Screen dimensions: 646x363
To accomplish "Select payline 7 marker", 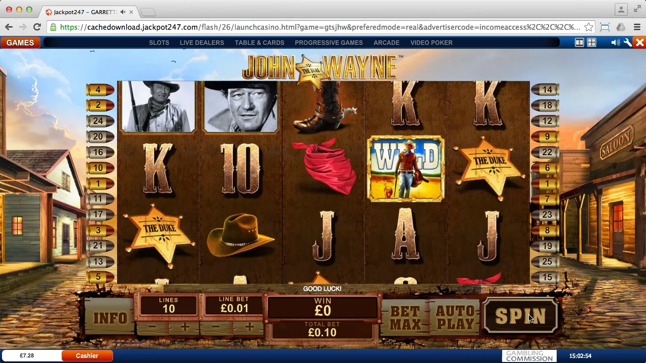I will (x=546, y=199).
